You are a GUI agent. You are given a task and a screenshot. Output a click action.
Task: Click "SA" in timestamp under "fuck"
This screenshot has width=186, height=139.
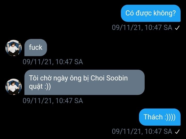(79, 62)
